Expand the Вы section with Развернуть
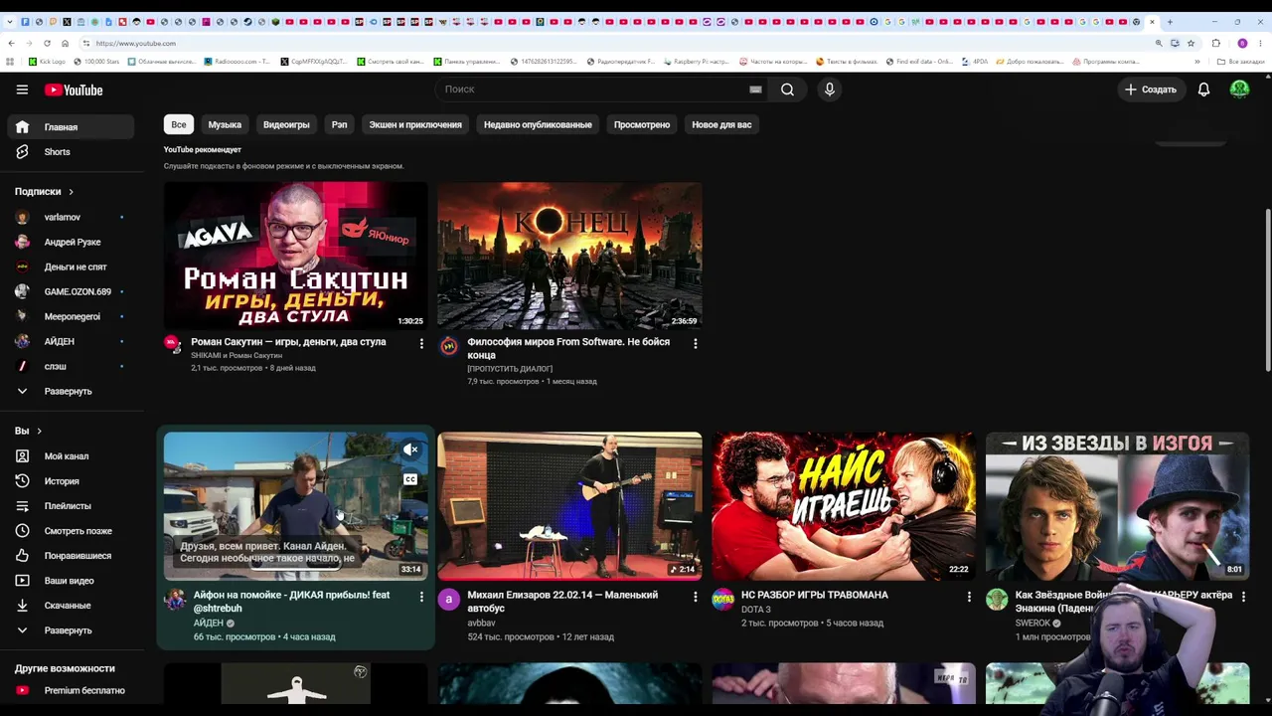The width and height of the screenshot is (1272, 716). [x=68, y=630]
